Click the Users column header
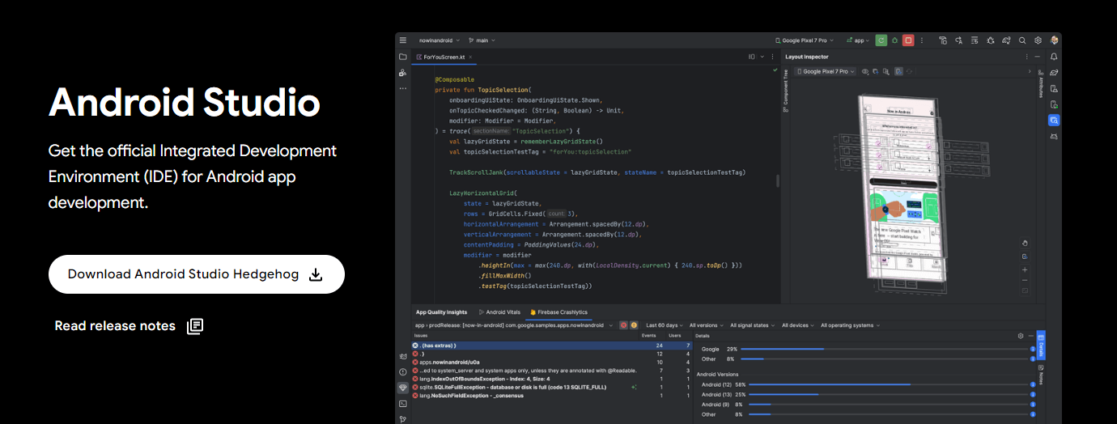Viewport: 1117px width, 424px height. [x=673, y=335]
